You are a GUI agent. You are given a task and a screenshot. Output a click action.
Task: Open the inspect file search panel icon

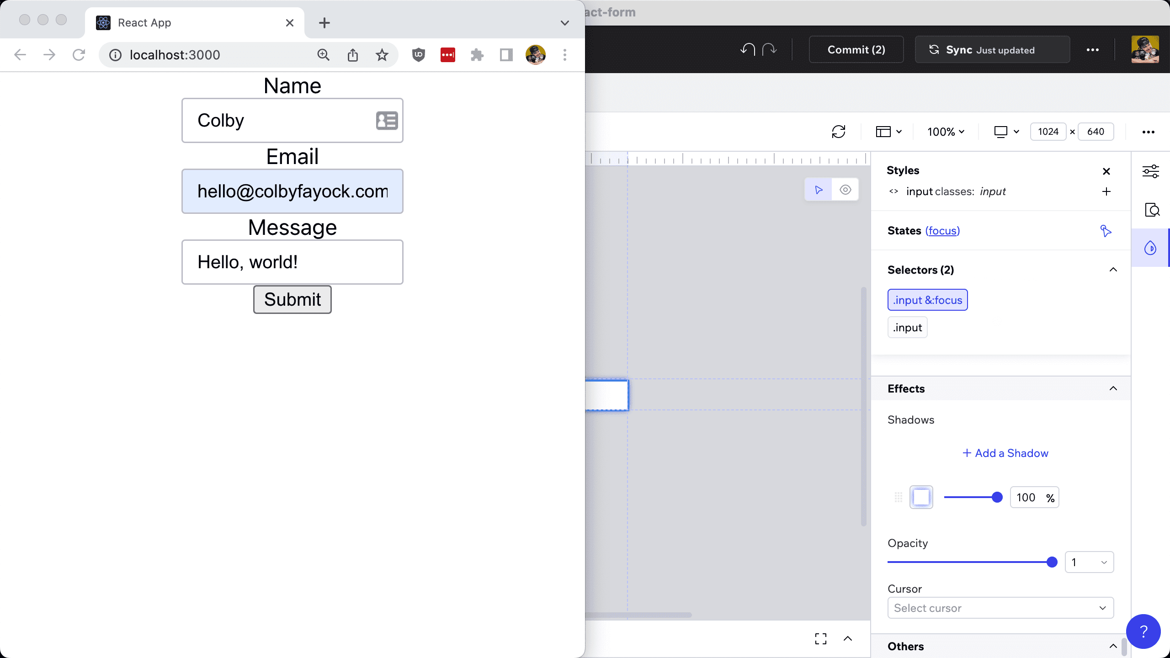coord(1152,210)
